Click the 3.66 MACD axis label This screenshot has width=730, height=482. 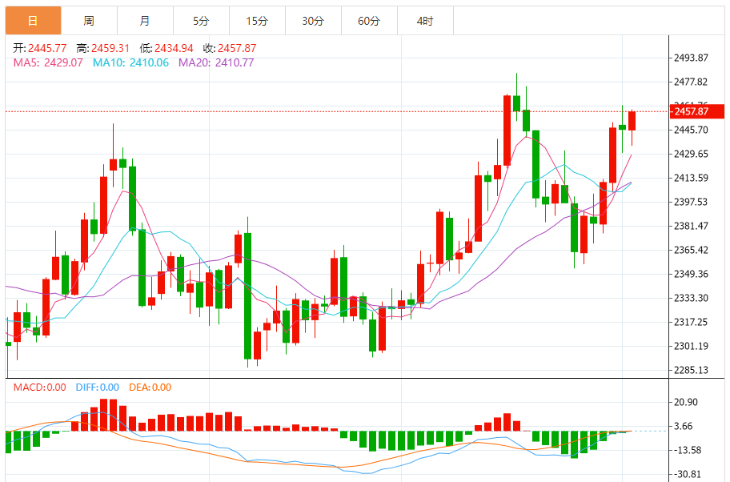[683, 426]
